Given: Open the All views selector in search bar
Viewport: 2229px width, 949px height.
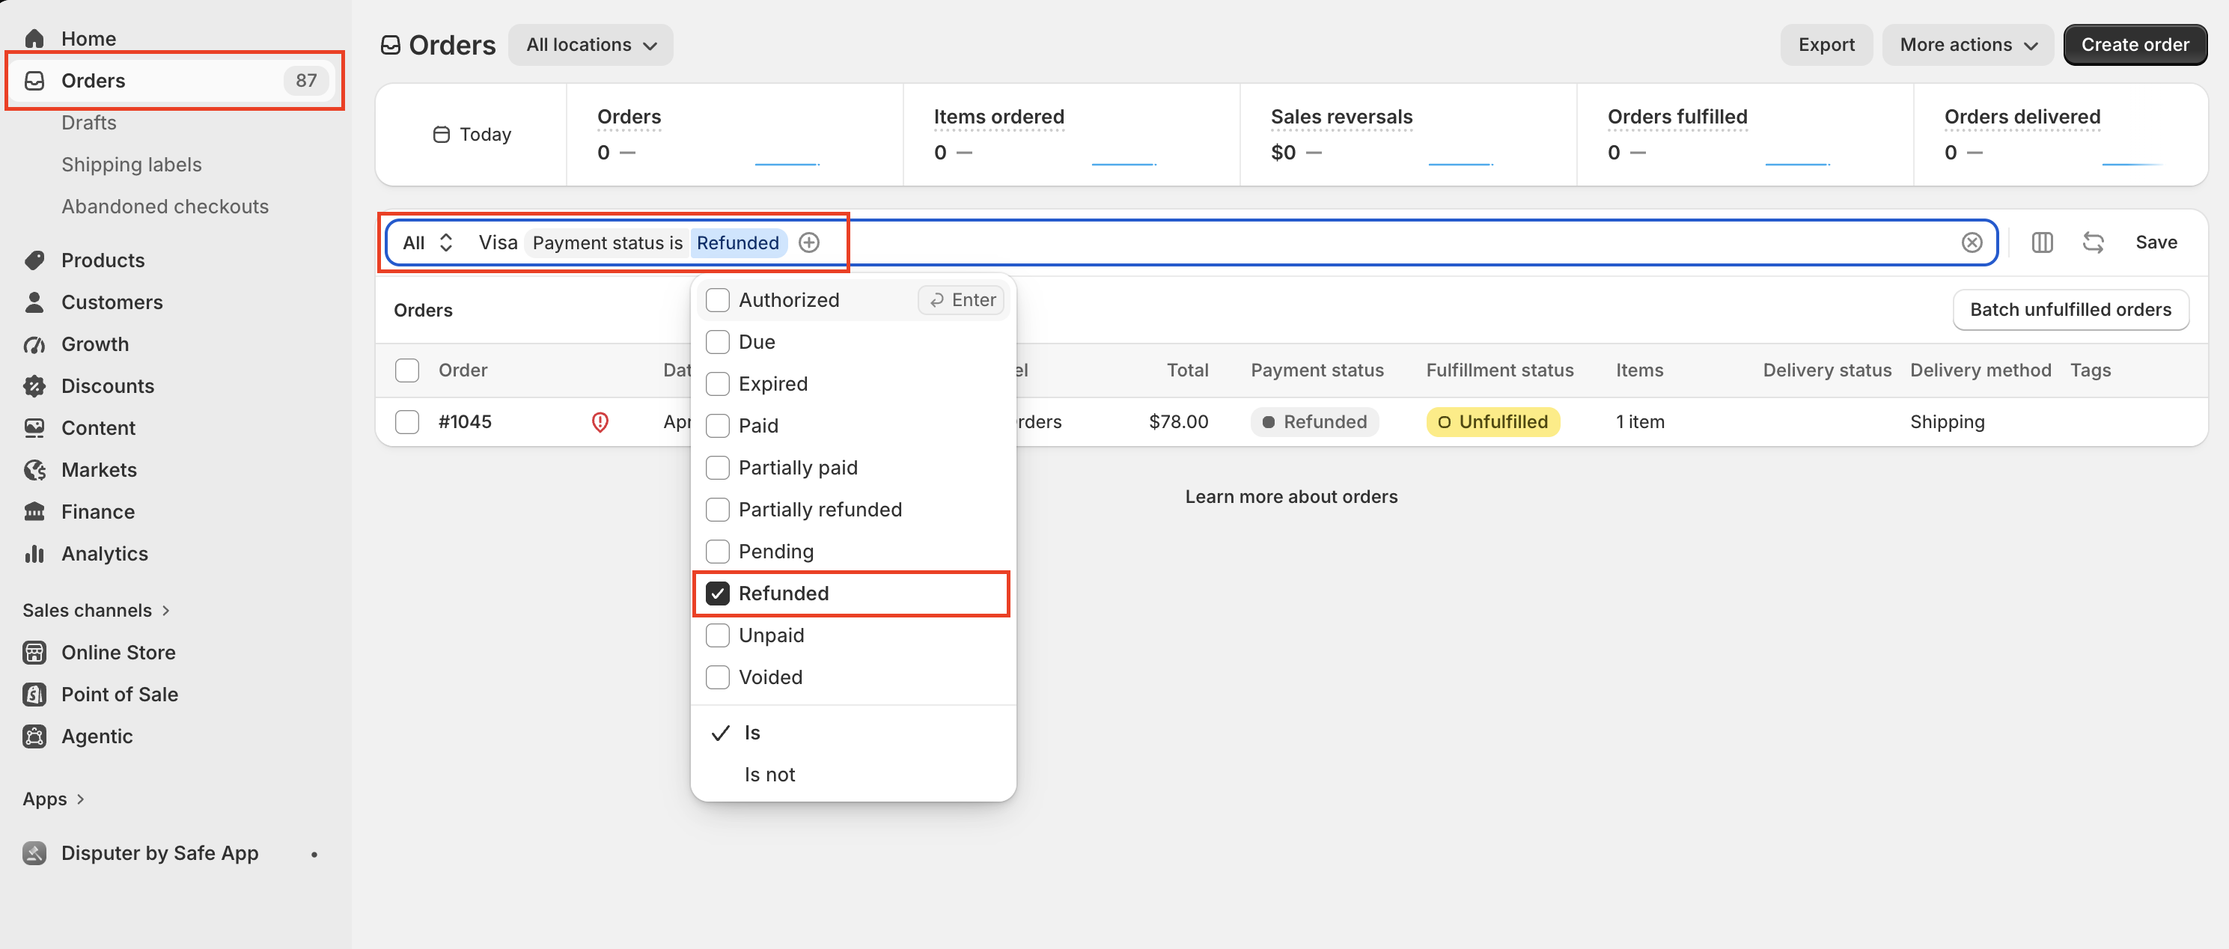Looking at the screenshot, I should click(427, 243).
